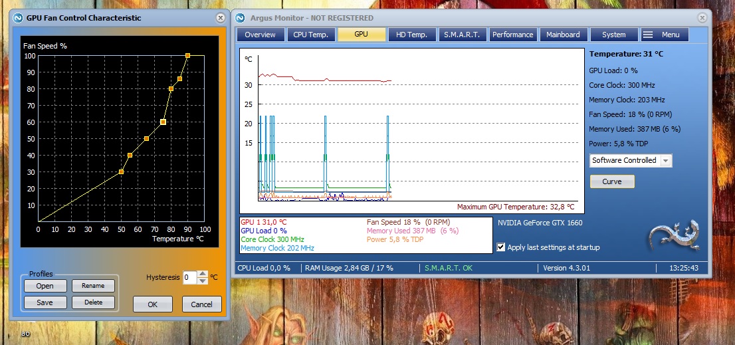
Task: Click Memory Clock: 203 MHz side panel value
Action: tap(627, 100)
